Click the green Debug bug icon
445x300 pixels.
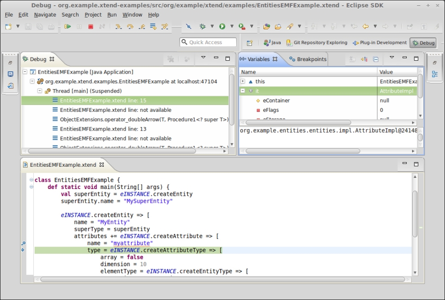point(203,27)
